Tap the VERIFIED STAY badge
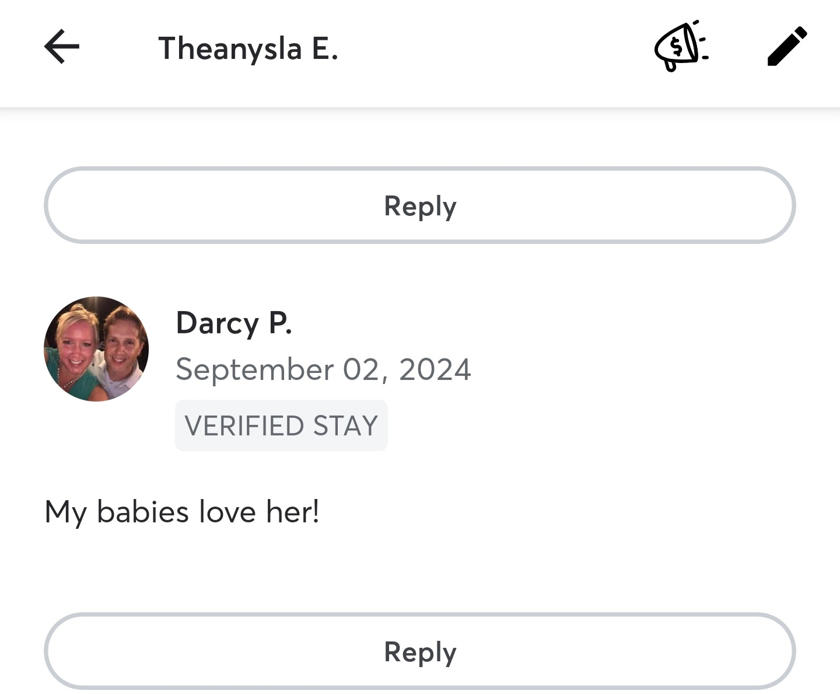The width and height of the screenshot is (840, 694). pos(281,426)
